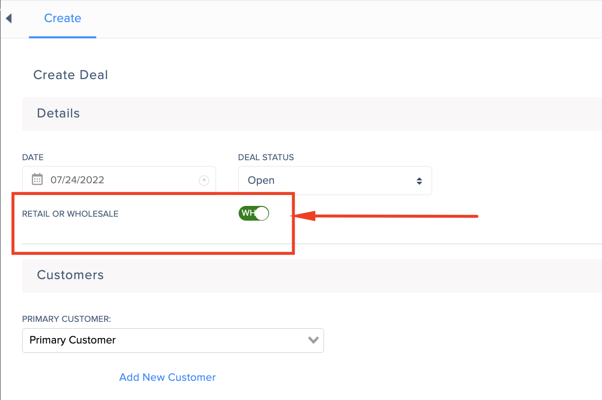Switch to the Create tab
The width and height of the screenshot is (602, 400).
click(x=62, y=19)
